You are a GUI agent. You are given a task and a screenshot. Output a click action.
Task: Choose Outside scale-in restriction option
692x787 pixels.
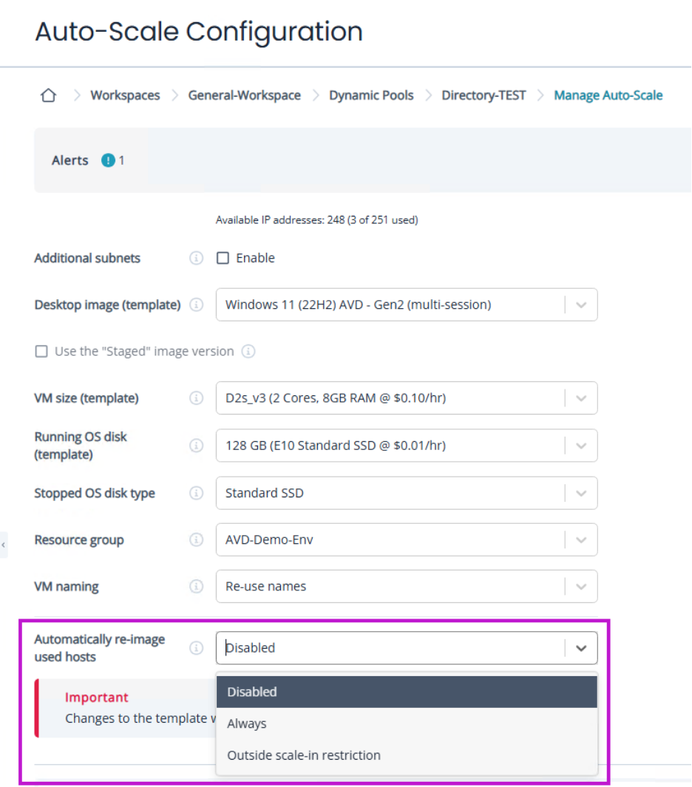click(304, 755)
